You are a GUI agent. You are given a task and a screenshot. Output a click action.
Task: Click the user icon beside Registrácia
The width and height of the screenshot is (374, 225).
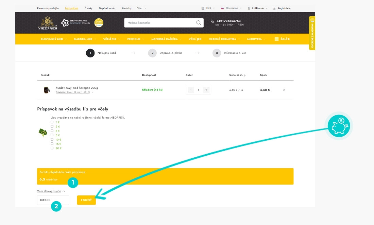pyautogui.click(x=274, y=8)
